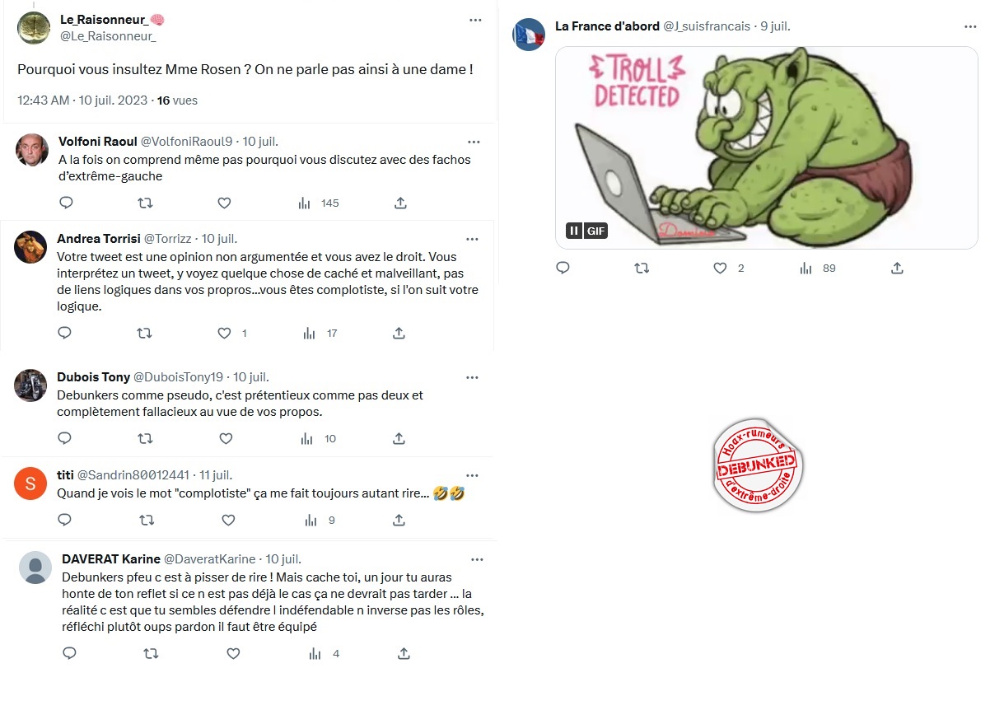Retweet La France d'abord's GIF tweet
990x710 pixels.
[x=642, y=268]
